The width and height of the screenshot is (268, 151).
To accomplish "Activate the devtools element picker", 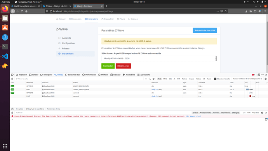I will [x=12, y=75].
